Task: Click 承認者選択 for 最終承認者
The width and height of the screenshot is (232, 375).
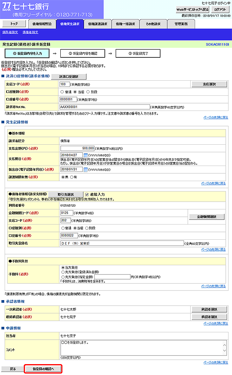Action: (209, 317)
